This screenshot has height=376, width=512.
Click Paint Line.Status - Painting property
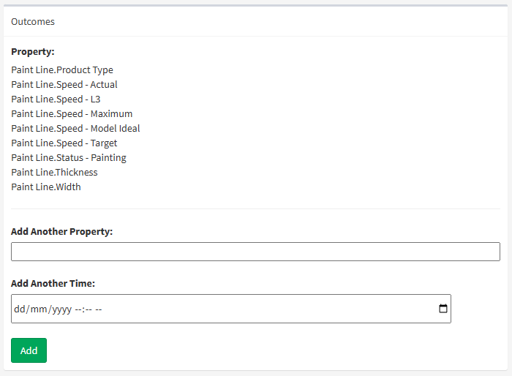click(x=69, y=158)
